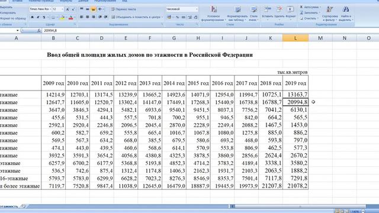Decrease font size with shrink icon
Image resolution: width=379 pixels, height=213 pixels.
coord(73,9)
